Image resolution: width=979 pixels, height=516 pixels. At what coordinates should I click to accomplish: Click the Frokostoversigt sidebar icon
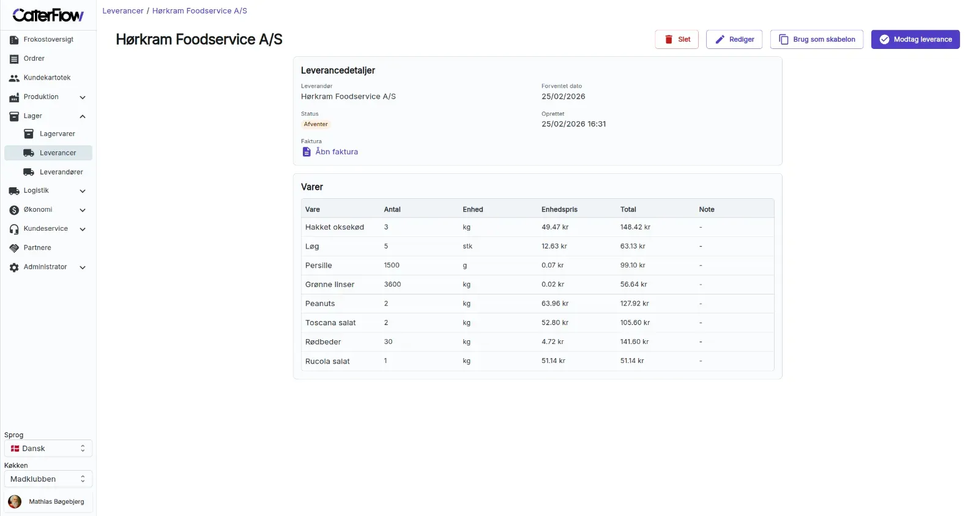coord(14,40)
